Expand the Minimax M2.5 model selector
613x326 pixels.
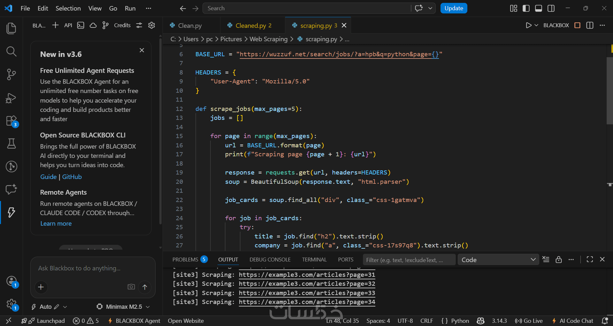click(x=123, y=307)
